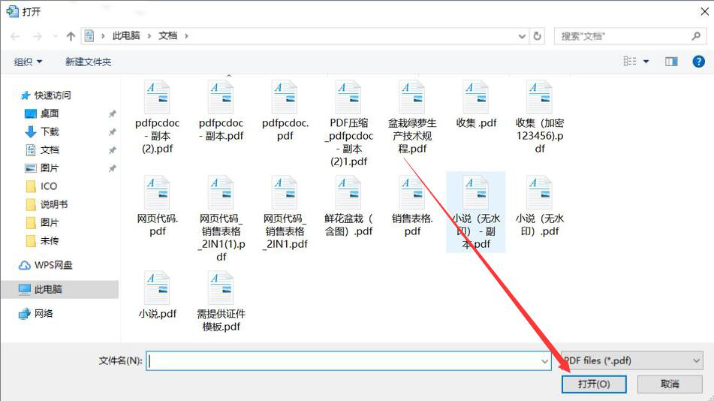This screenshot has height=401, width=714.
Task: Unpin 桌面 using its pin icon
Action: (x=112, y=114)
